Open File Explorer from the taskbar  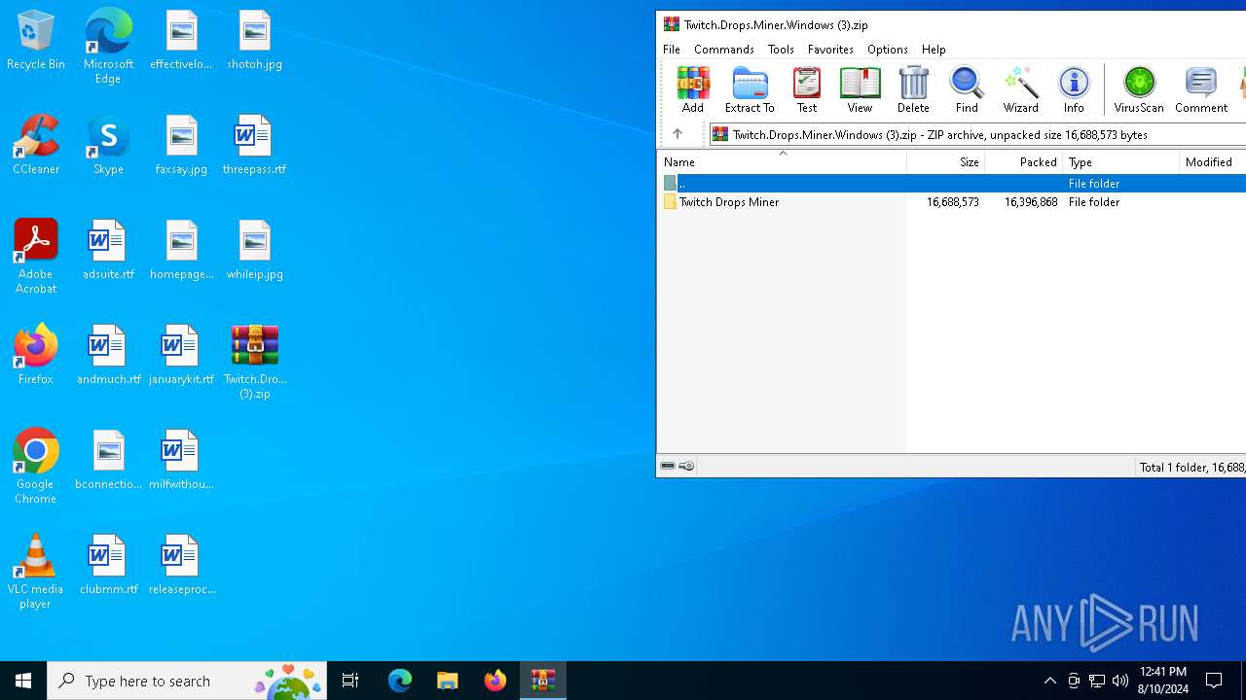point(448,681)
